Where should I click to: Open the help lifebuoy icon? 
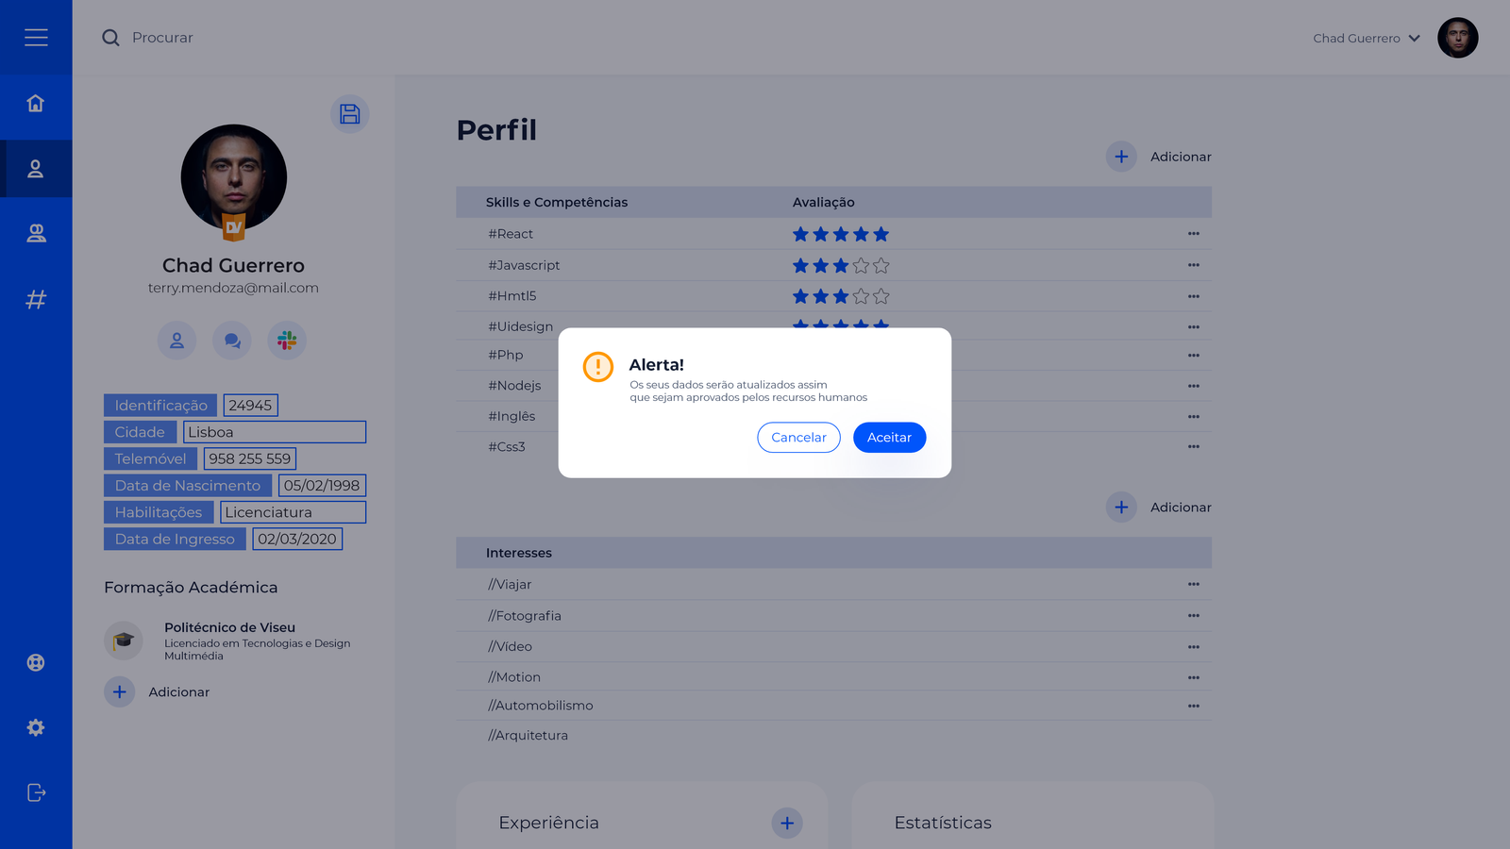tap(36, 662)
